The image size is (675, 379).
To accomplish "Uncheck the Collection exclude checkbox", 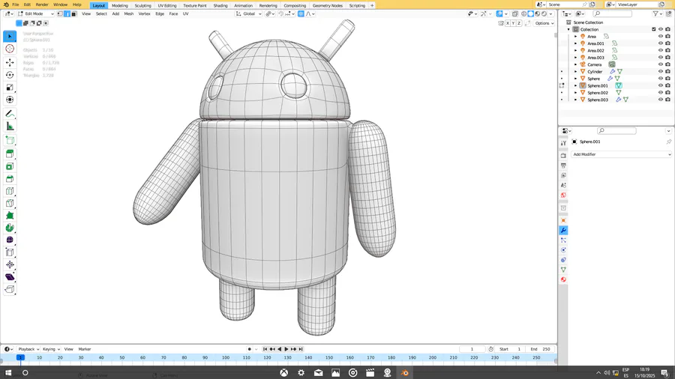I will (x=654, y=29).
